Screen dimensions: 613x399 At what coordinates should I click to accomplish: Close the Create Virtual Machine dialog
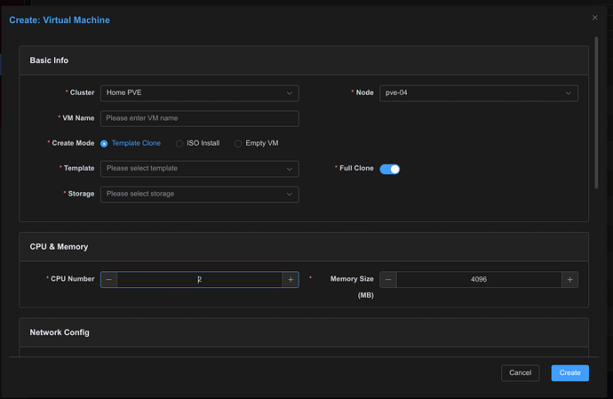595,17
